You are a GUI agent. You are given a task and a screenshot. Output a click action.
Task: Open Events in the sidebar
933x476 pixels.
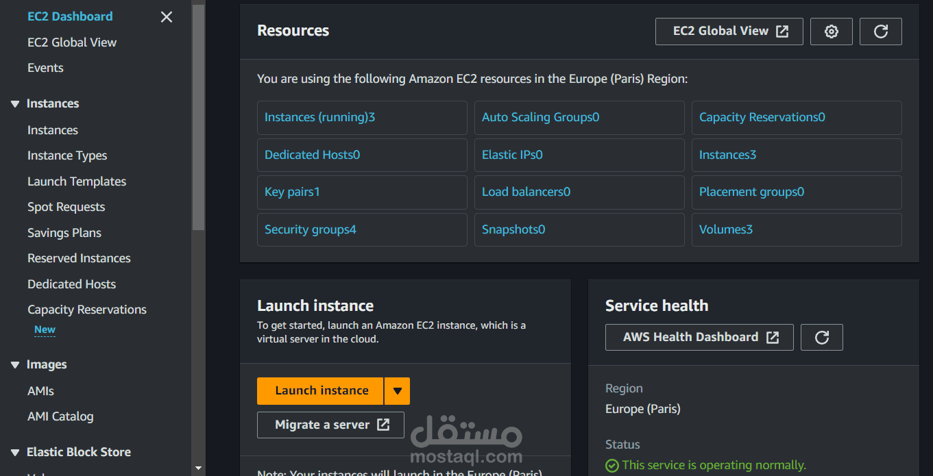[45, 68]
